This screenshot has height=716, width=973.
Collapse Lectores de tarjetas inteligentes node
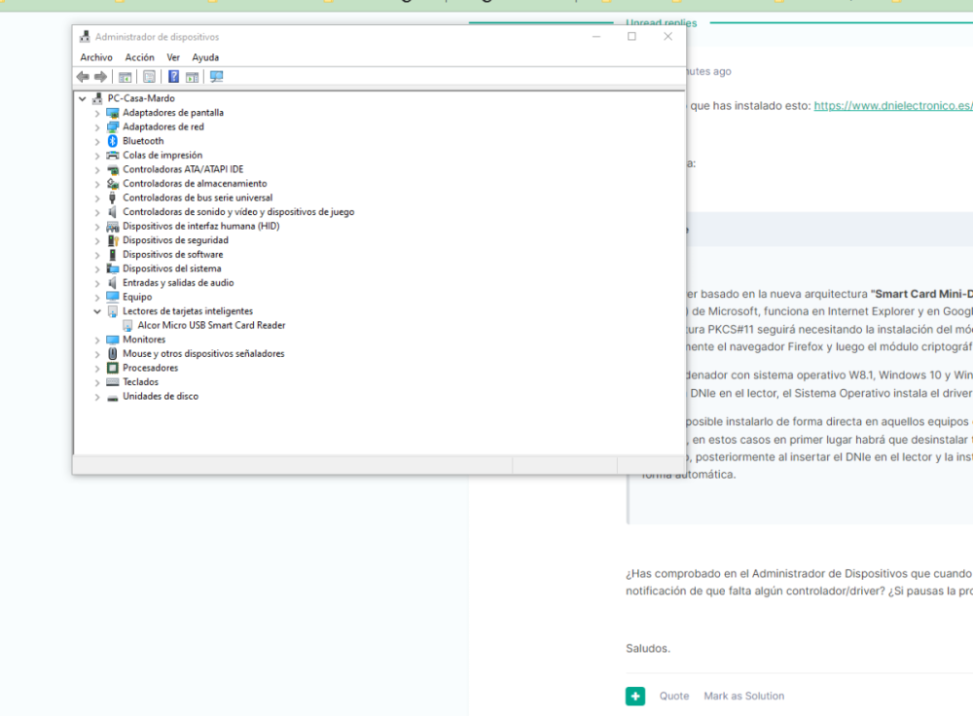(96, 311)
